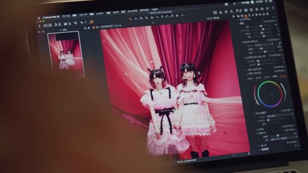Click the first Undo arrow icon

pos(76,24)
